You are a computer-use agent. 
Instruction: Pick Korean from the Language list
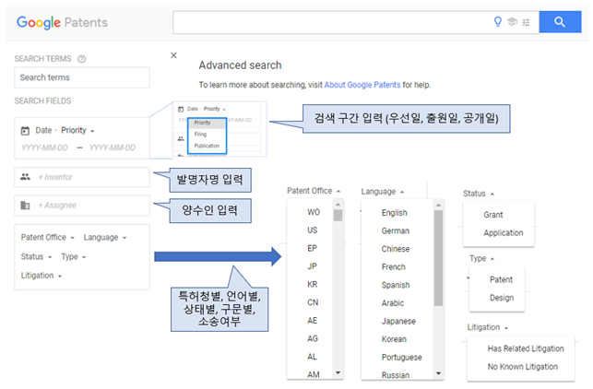point(395,338)
